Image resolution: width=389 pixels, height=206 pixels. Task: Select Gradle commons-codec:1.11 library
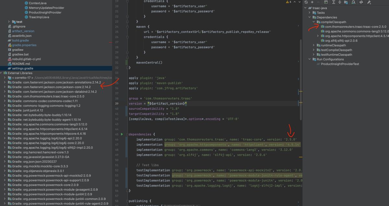coord(45,101)
